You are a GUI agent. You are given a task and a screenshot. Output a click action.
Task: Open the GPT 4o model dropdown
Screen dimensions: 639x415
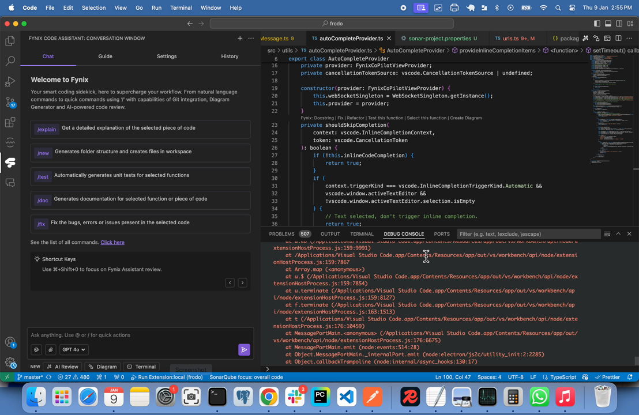point(74,349)
